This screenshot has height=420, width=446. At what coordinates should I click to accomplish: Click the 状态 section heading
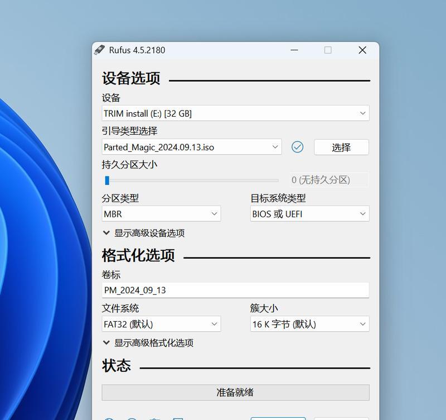117,365
